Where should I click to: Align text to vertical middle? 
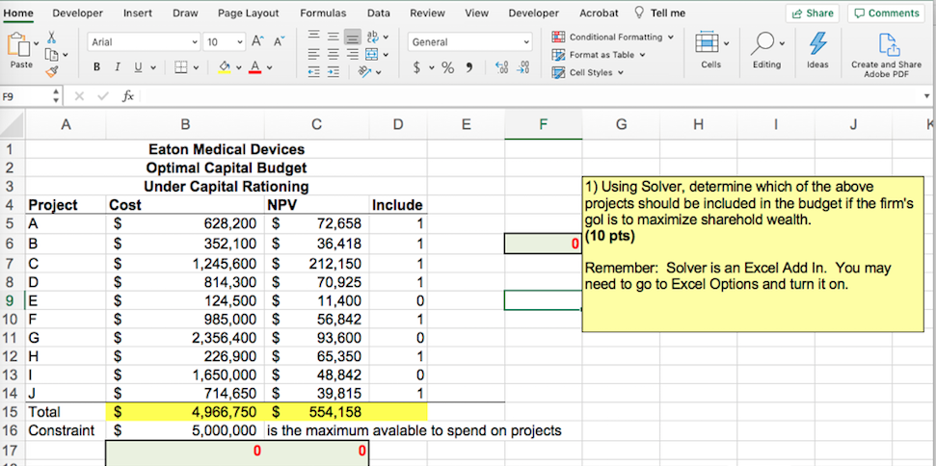[x=334, y=37]
